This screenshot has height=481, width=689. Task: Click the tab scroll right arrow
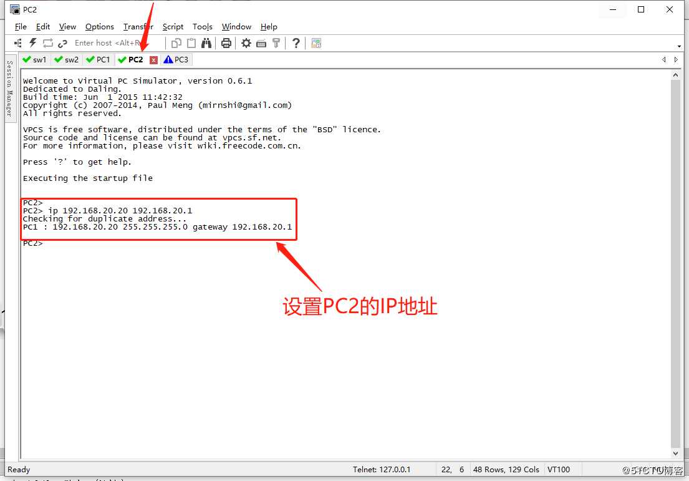(677, 59)
